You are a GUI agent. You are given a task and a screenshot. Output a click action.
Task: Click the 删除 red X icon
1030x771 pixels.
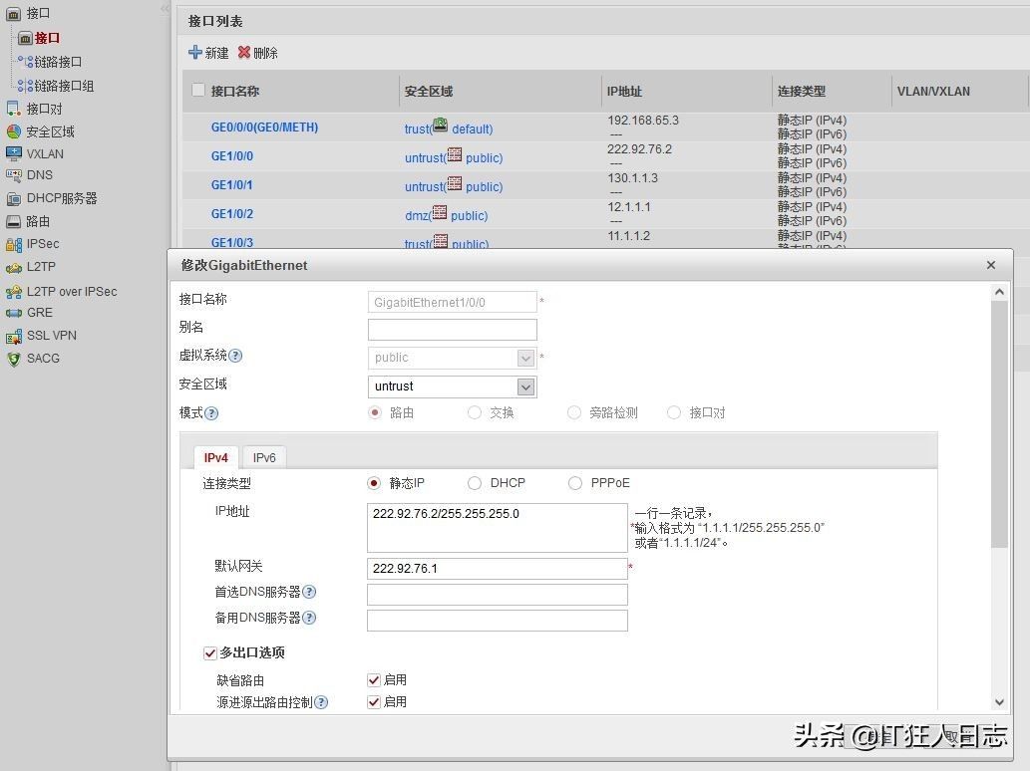coord(243,52)
